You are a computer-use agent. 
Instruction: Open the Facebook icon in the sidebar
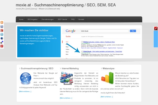2,26
